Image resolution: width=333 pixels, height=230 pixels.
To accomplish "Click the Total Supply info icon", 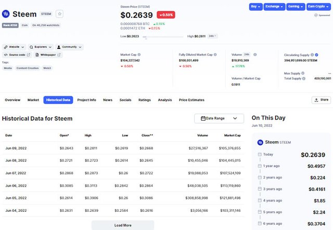I will coord(304,78).
